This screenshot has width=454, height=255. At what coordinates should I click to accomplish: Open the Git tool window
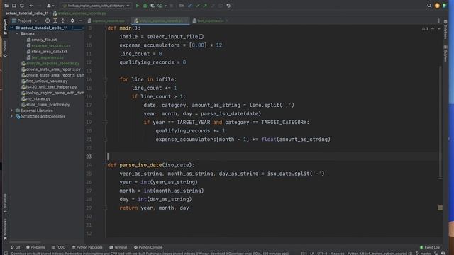click(x=16, y=247)
